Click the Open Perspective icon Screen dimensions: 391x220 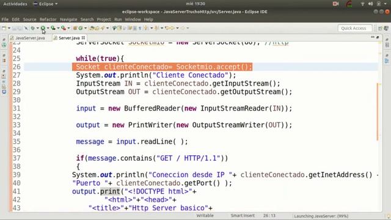380,28
